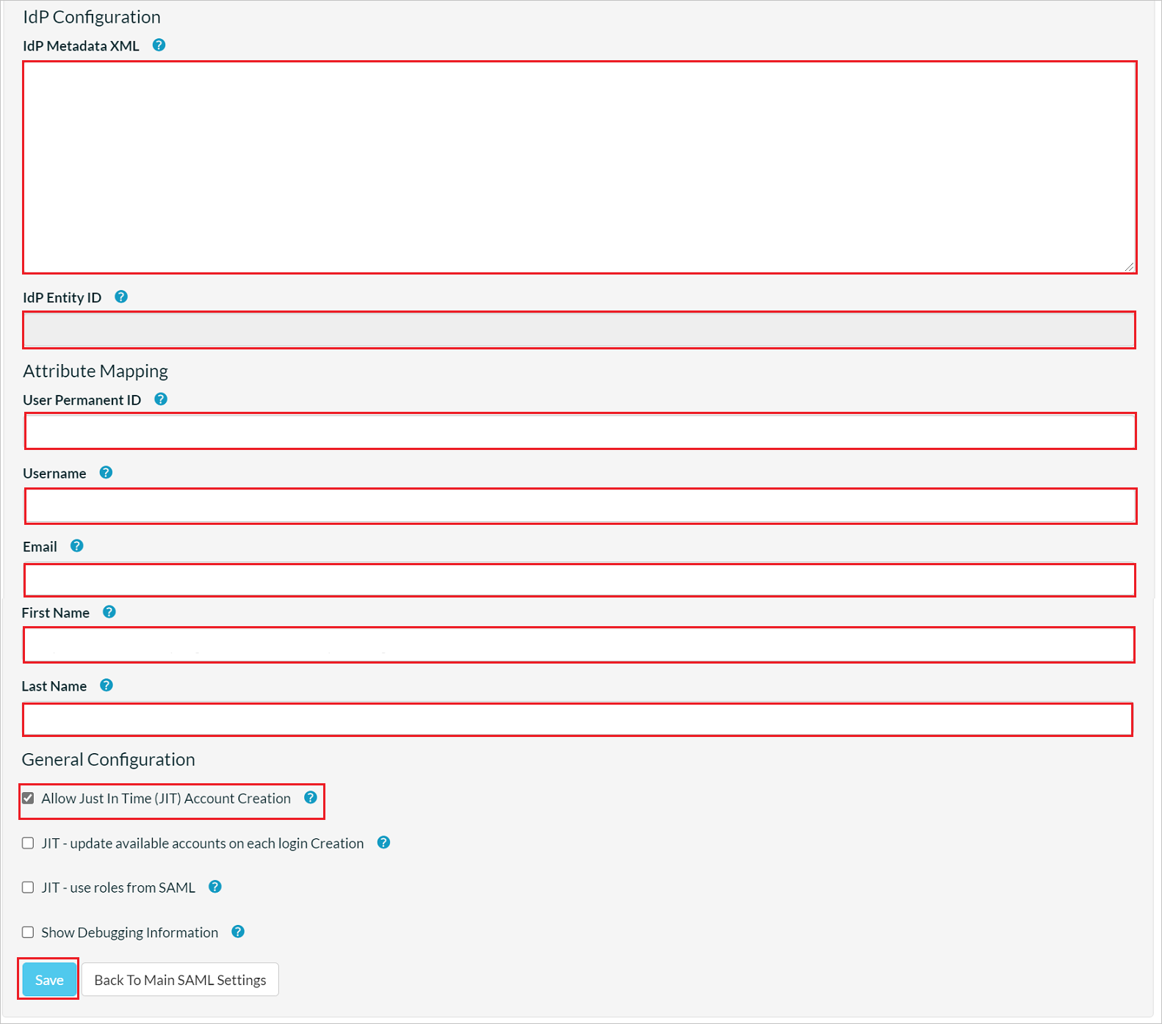Select the IdP Configuration heading text
This screenshot has height=1024, width=1162.
(x=92, y=17)
